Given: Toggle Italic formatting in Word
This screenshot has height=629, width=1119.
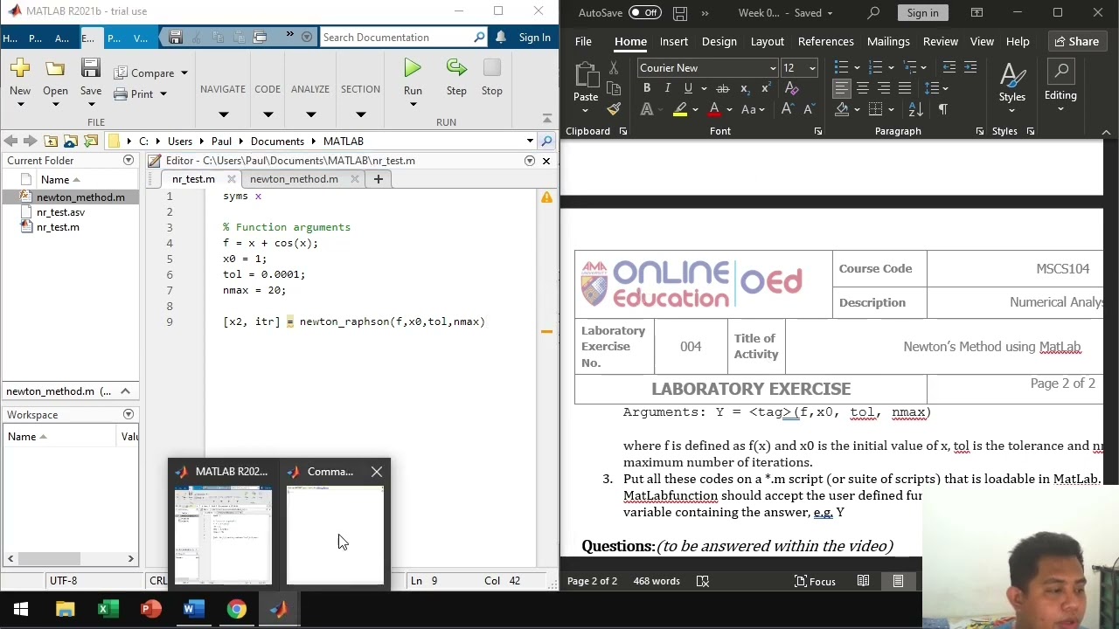Looking at the screenshot, I should coord(667,88).
